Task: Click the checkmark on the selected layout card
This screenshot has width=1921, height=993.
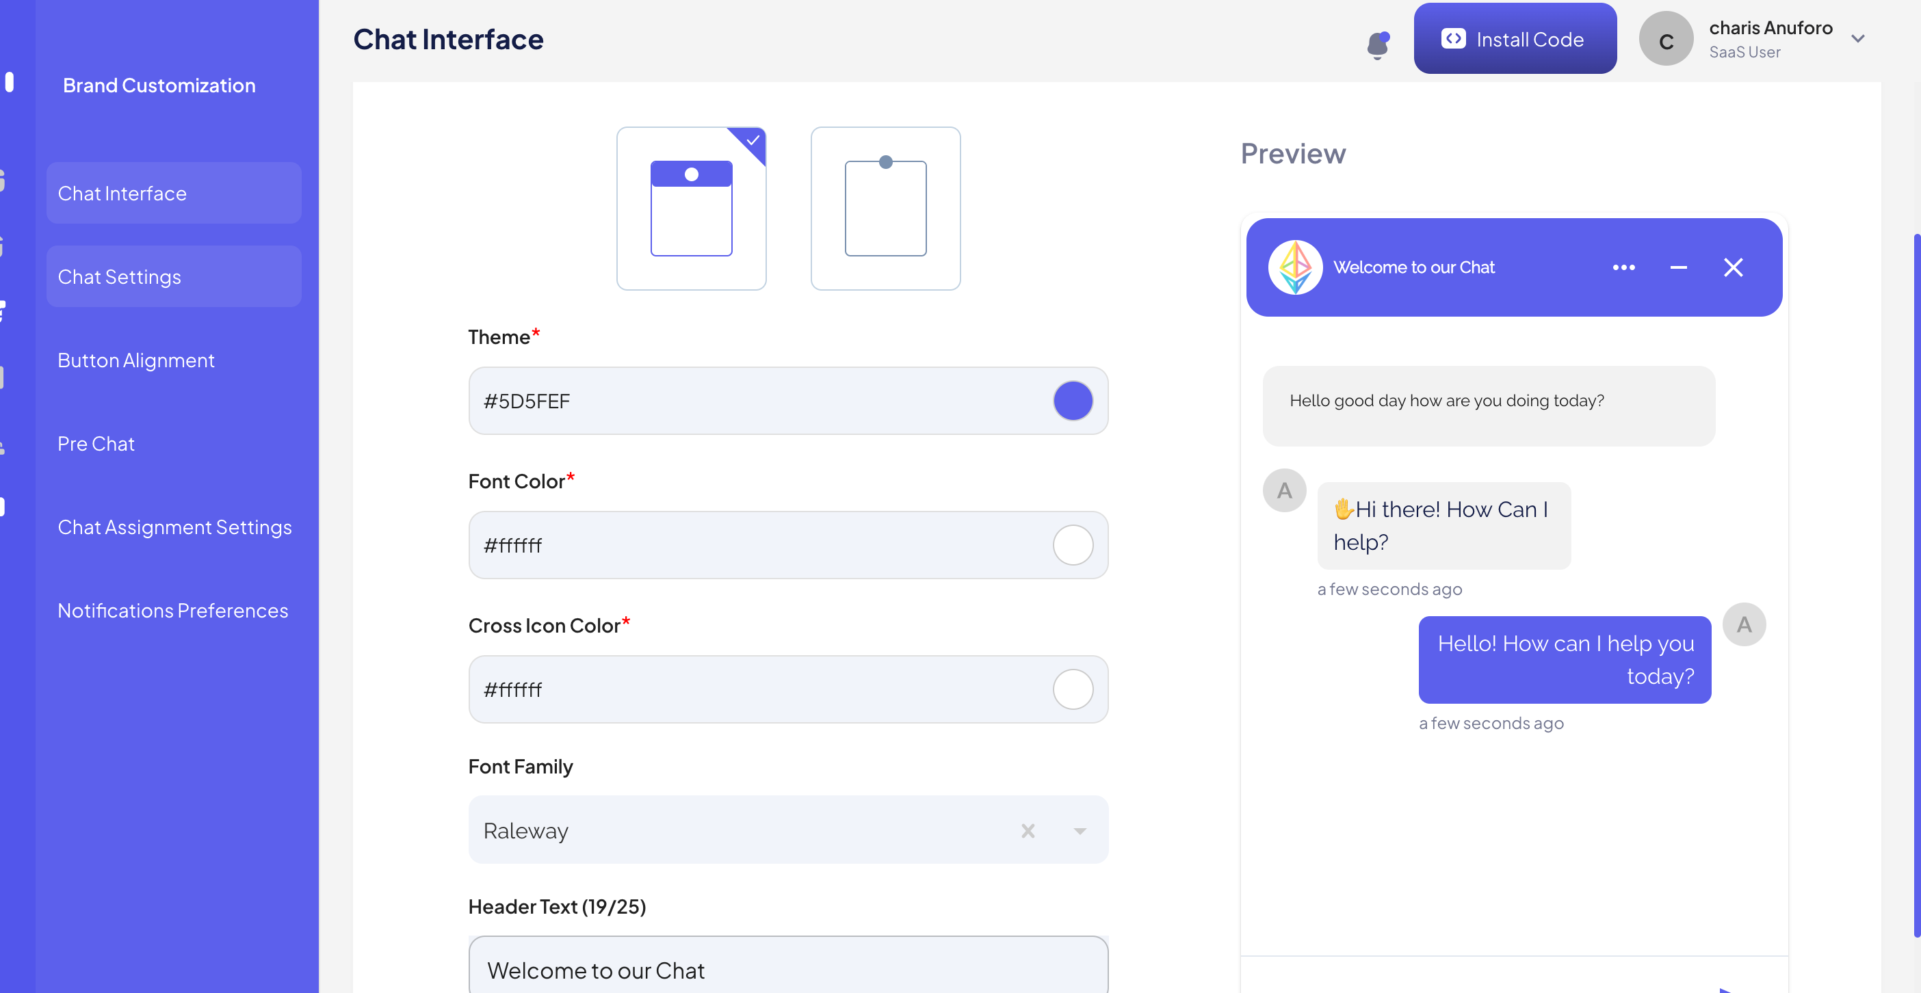Action: coord(753,140)
